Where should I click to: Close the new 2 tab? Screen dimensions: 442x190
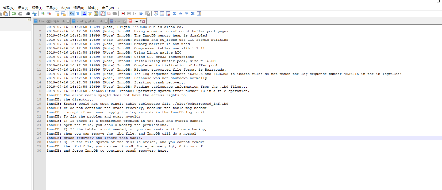144,21
